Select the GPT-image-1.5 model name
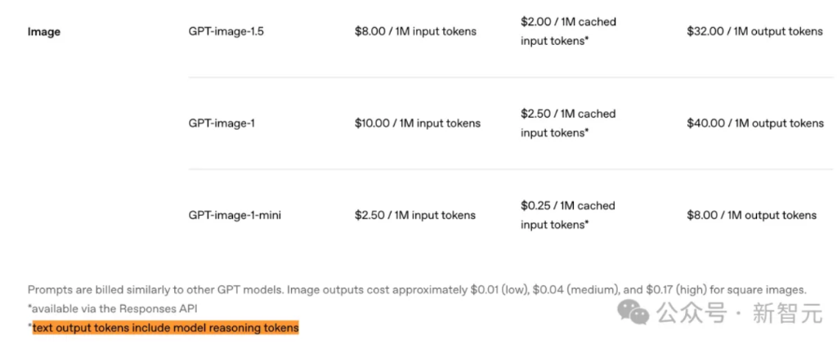 click(x=226, y=31)
